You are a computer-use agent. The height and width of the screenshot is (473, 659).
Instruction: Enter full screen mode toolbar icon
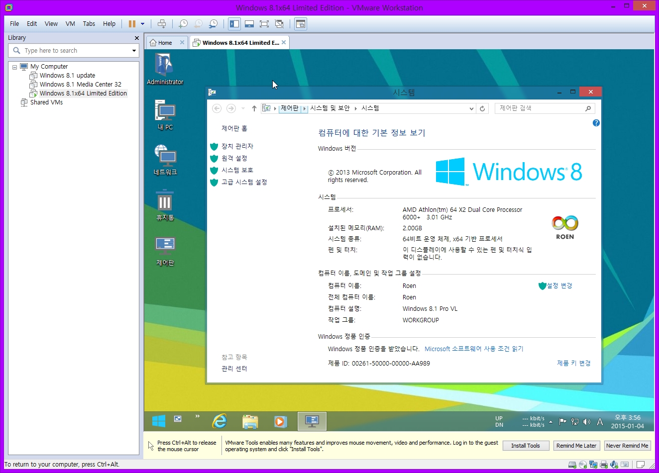click(x=264, y=24)
